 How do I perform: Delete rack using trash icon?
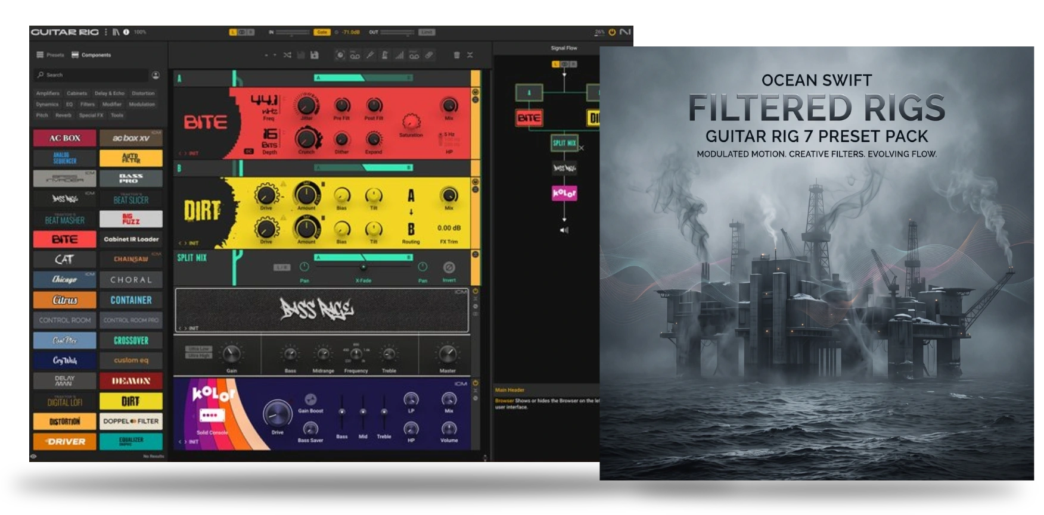(456, 55)
